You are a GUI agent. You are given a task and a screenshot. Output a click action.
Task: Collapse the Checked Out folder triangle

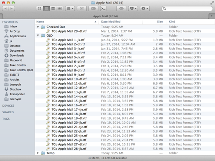pos(38,27)
